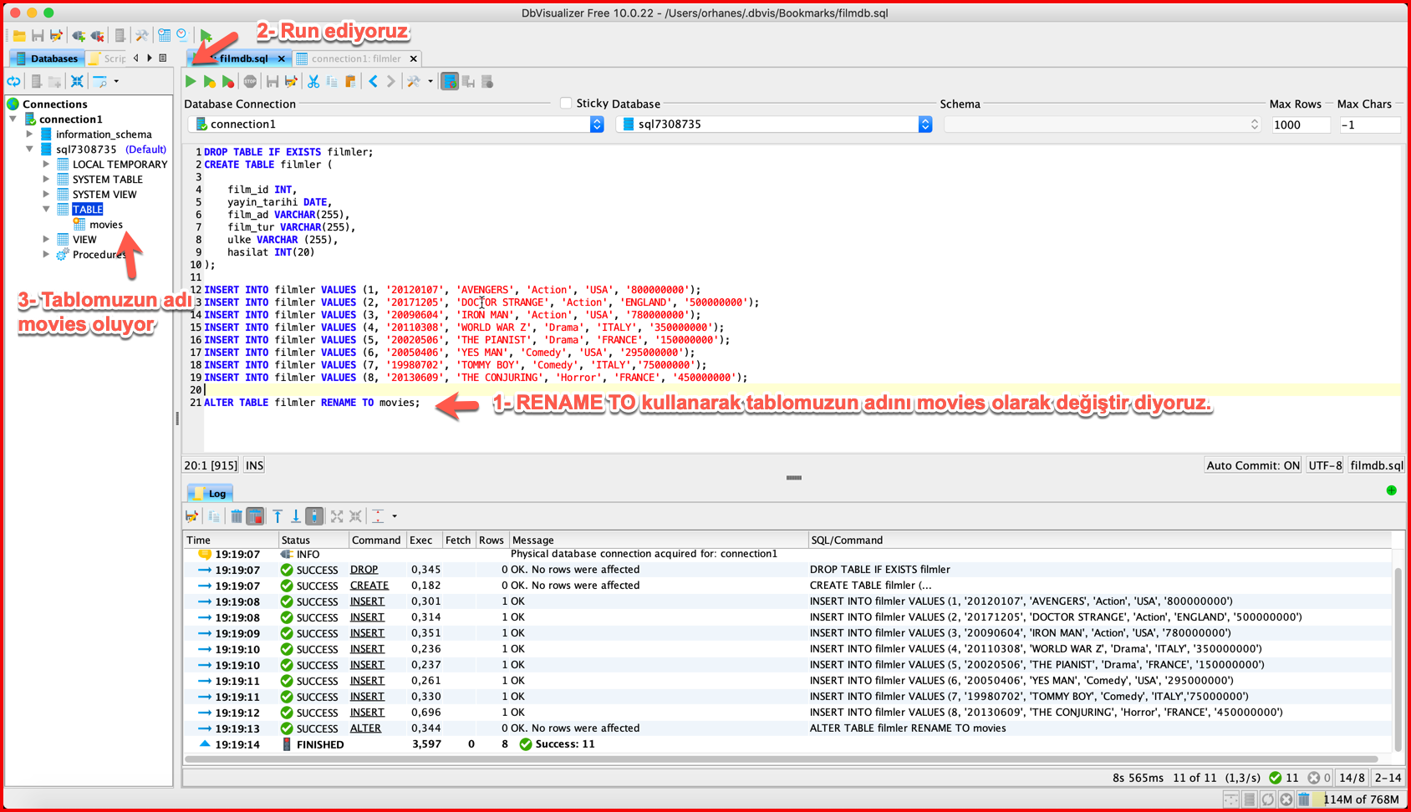1411x812 pixels.
Task: Select the Log tab
Action: point(210,494)
